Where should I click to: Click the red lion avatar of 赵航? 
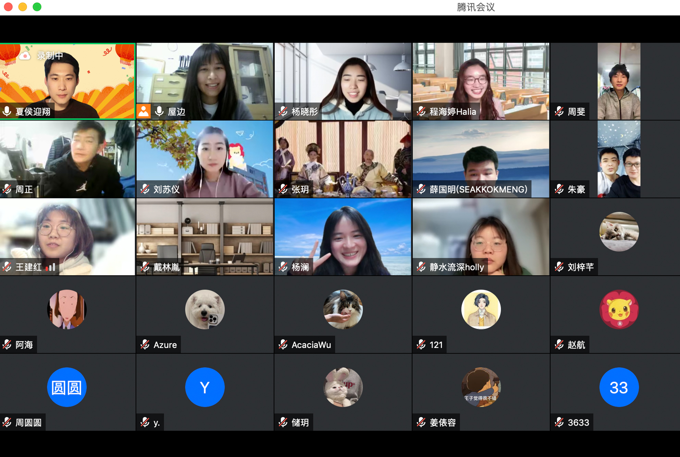(619, 309)
